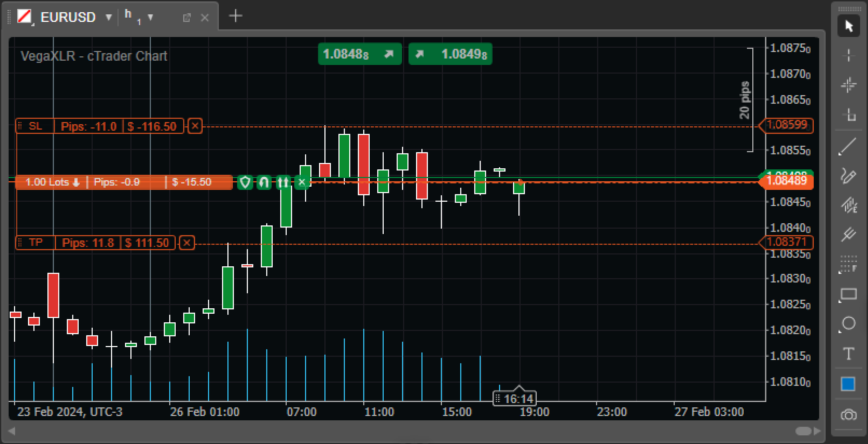Click the buy button at 1.08498

[x=450, y=54]
